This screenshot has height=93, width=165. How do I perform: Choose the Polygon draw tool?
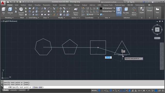42,14
